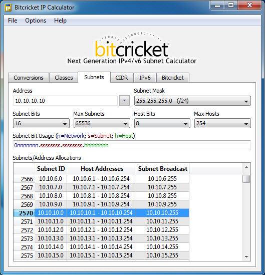265x275 pixels.
Task: Switch to the IPv6 tab
Action: (x=145, y=78)
